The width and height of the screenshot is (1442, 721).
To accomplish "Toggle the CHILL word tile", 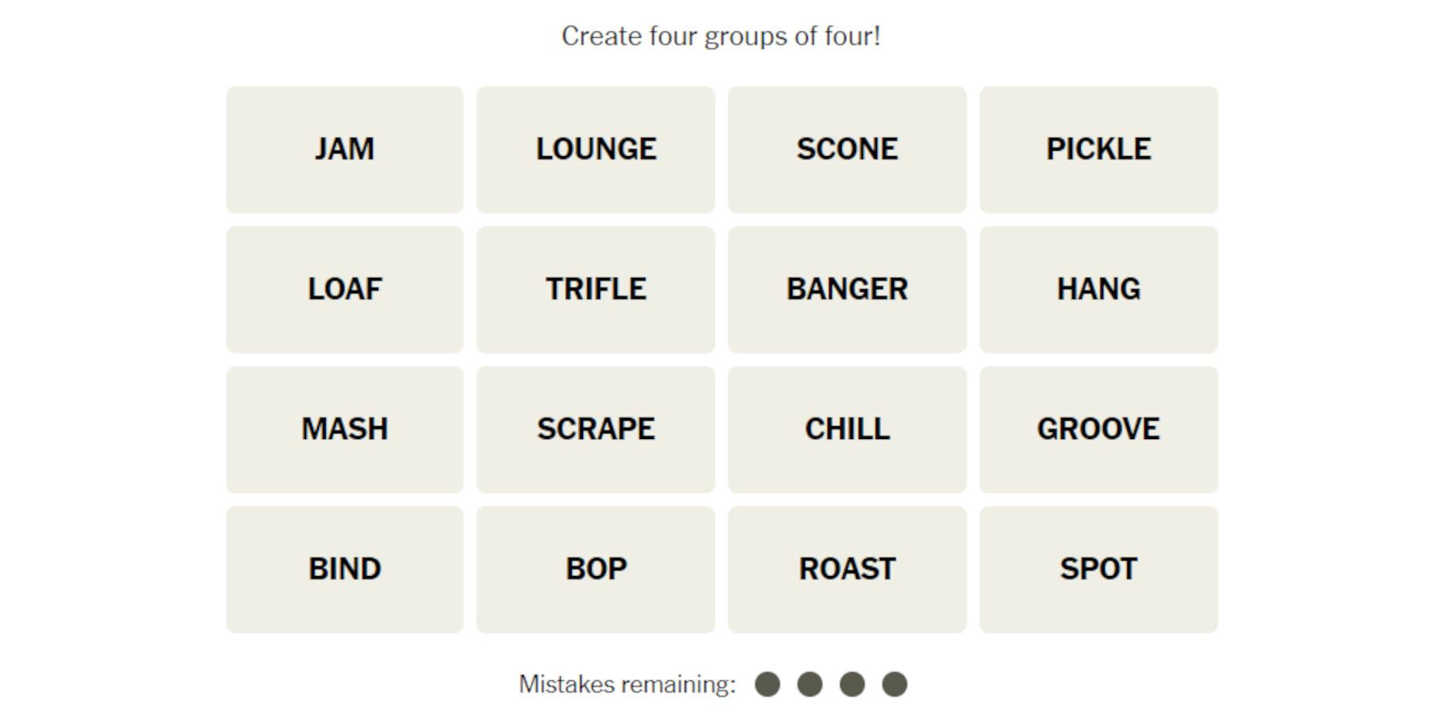I will pyautogui.click(x=847, y=429).
